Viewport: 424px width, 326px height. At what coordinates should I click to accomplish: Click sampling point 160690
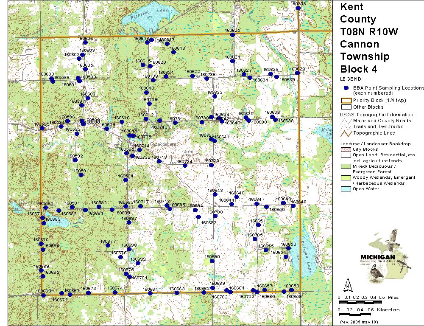[212, 261]
